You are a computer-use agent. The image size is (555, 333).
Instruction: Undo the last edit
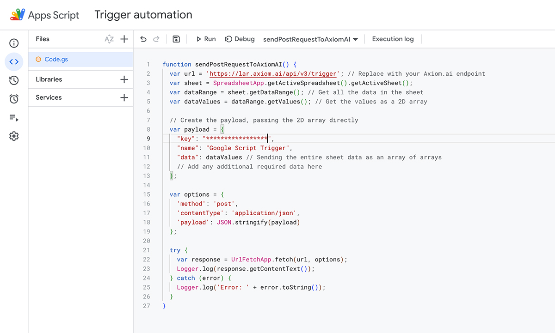coord(143,39)
